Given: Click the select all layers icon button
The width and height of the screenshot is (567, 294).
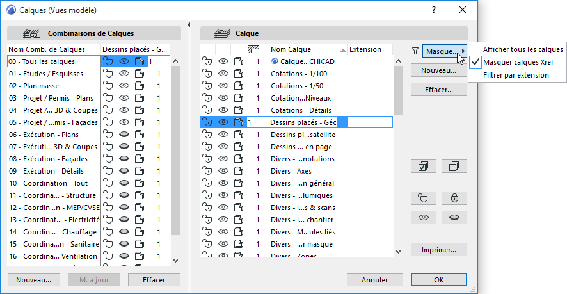Looking at the screenshot, I should (423, 167).
